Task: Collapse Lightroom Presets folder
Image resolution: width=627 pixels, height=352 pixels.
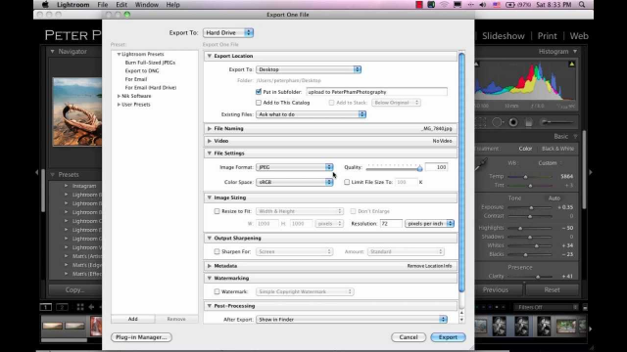Action: 119,54
